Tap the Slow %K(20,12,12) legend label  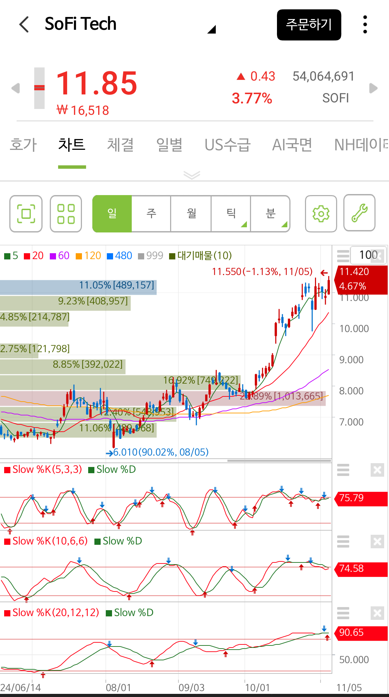click(x=52, y=613)
